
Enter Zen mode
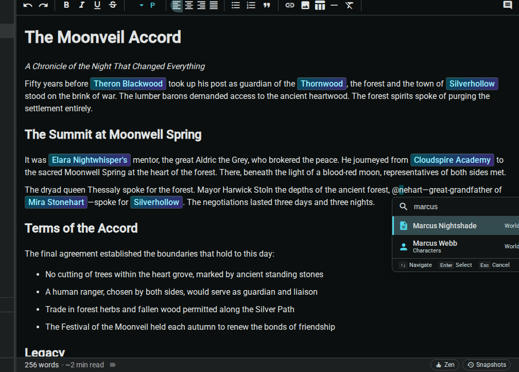[x=445, y=365]
